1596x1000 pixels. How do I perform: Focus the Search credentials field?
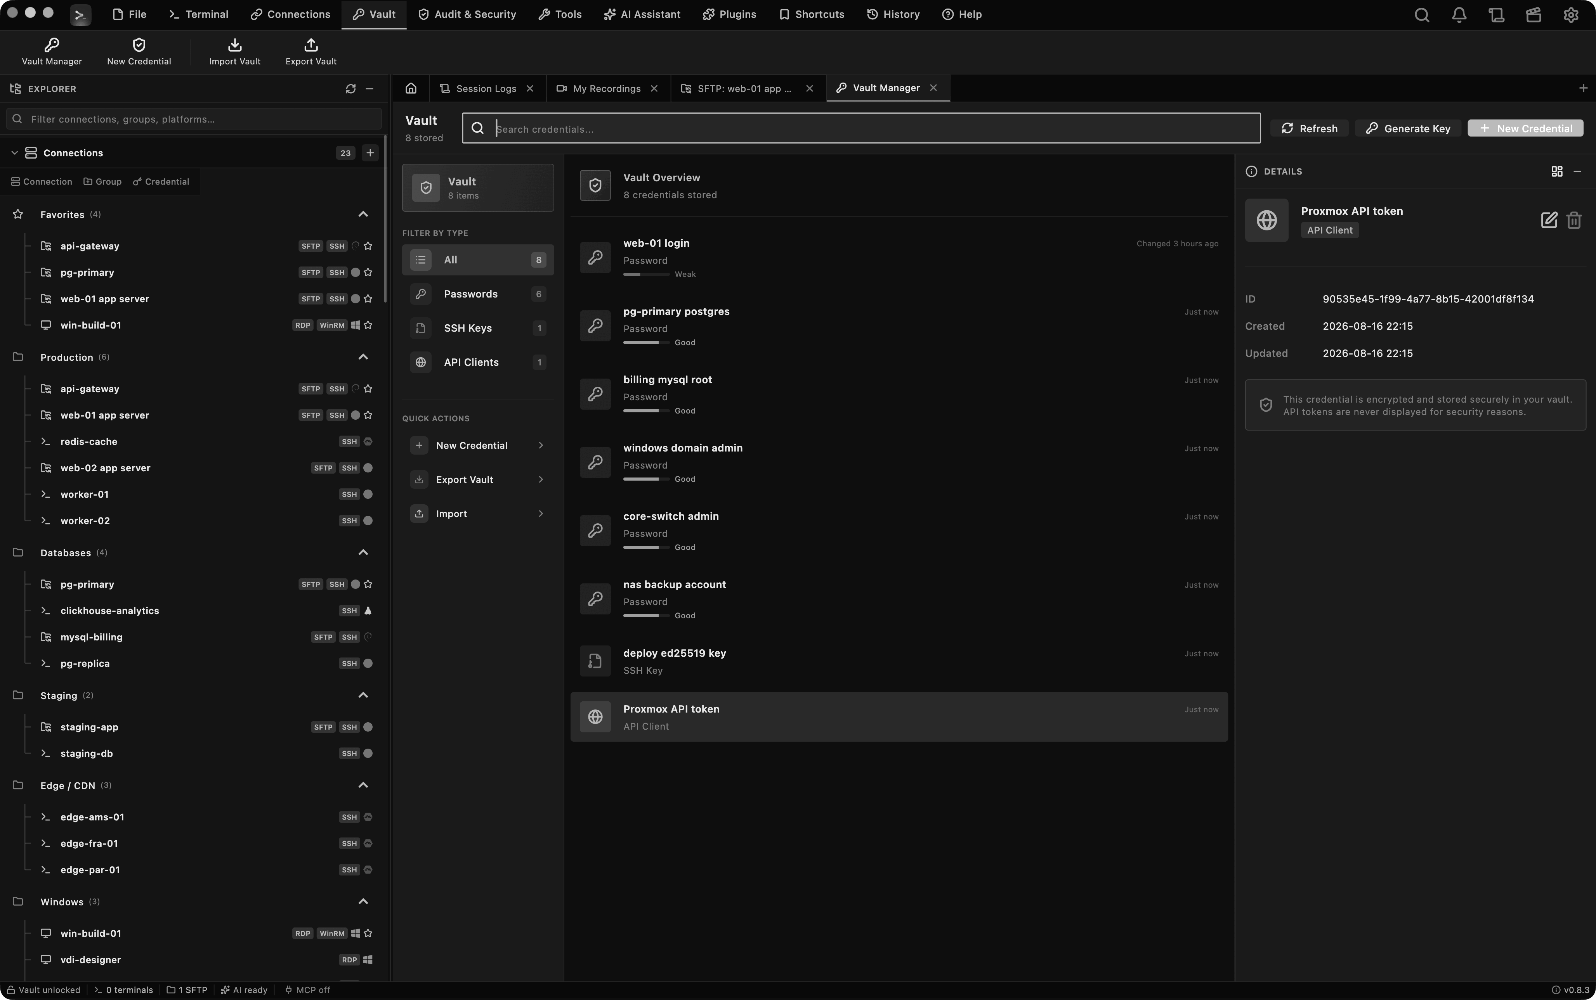point(862,128)
